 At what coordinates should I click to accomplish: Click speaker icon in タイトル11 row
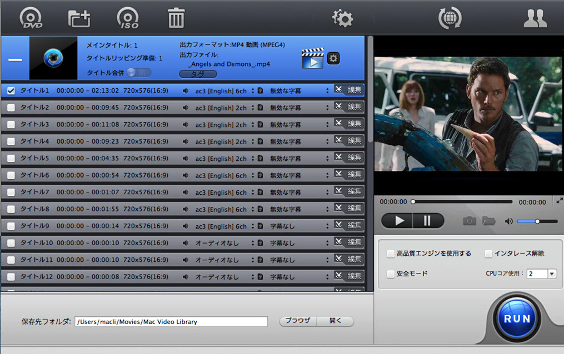[x=186, y=260]
